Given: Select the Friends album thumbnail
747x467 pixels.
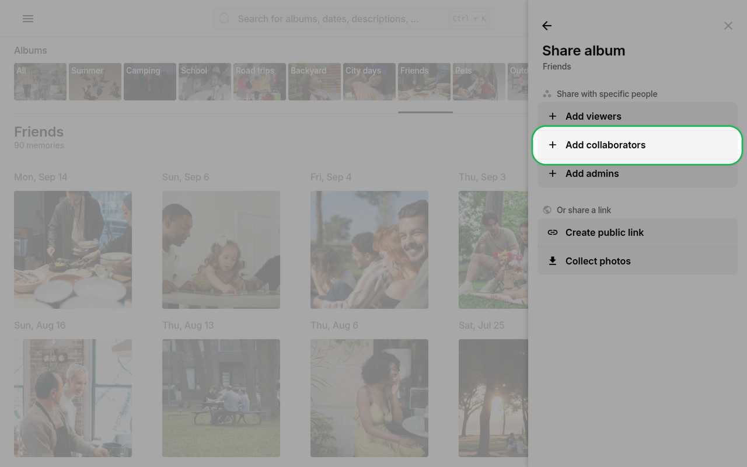Looking at the screenshot, I should [424, 82].
